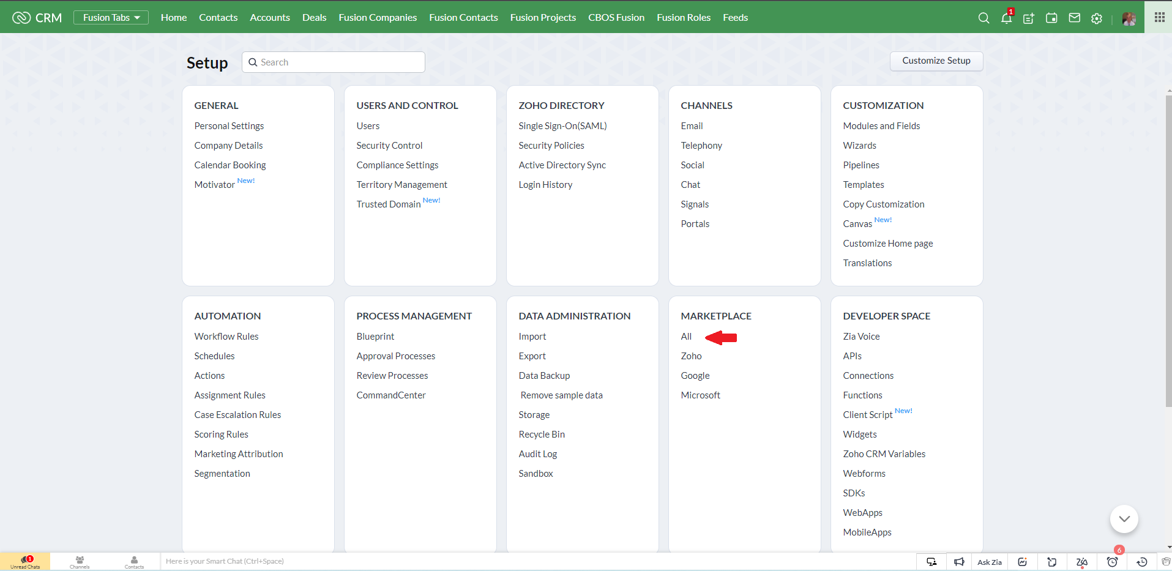Open Unread Chats in chat bar
This screenshot has width=1172, height=571.
point(25,562)
